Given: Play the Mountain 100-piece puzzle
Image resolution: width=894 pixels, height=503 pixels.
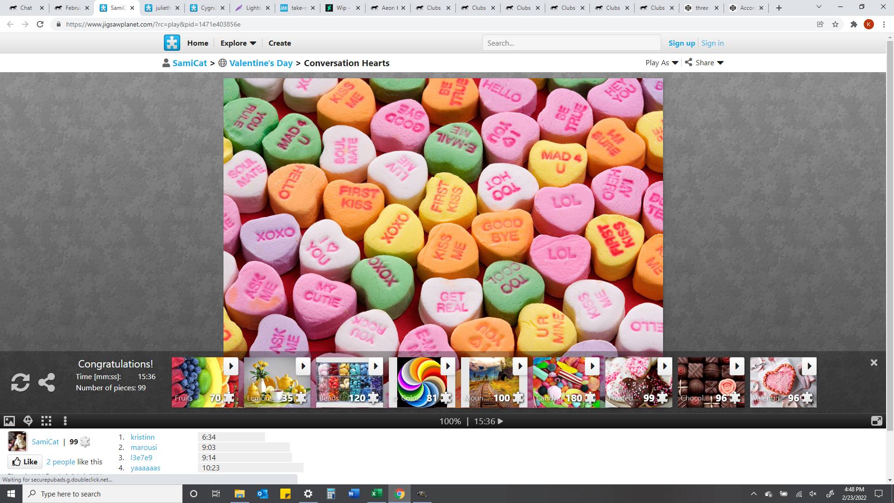Looking at the screenshot, I should pos(520,366).
